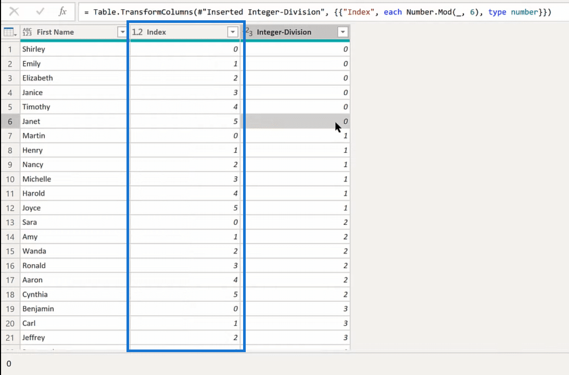Click the cell containing Joyce
Image resolution: width=569 pixels, height=375 pixels.
tap(73, 208)
